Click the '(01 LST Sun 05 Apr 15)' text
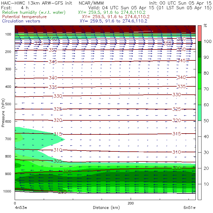This screenshot has width=213, height=213. pos(184,8)
